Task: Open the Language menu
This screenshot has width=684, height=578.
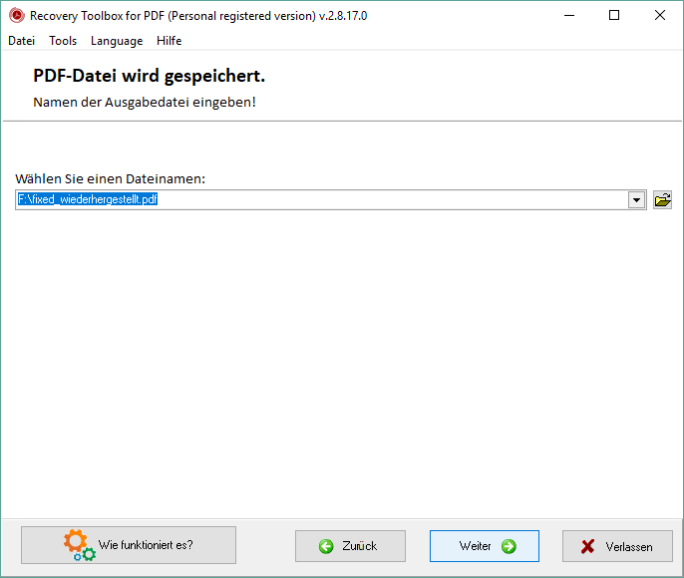Action: (117, 41)
